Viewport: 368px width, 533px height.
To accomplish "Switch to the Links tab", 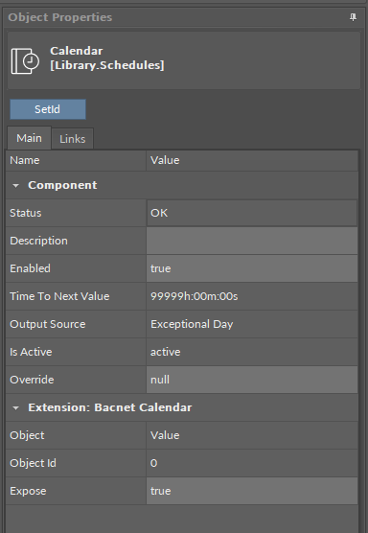I will (73, 139).
